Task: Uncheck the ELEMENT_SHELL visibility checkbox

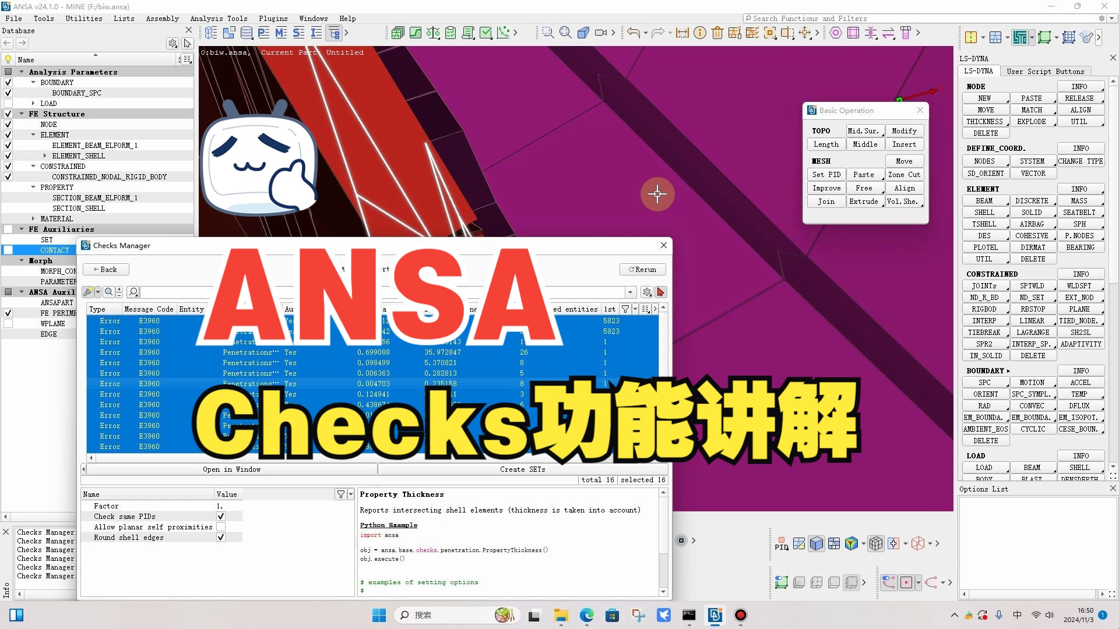Action: coord(8,156)
